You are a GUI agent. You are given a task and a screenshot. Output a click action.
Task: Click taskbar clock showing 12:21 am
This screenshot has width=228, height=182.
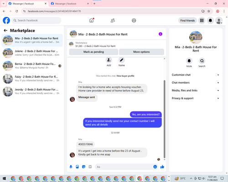[212, 178]
